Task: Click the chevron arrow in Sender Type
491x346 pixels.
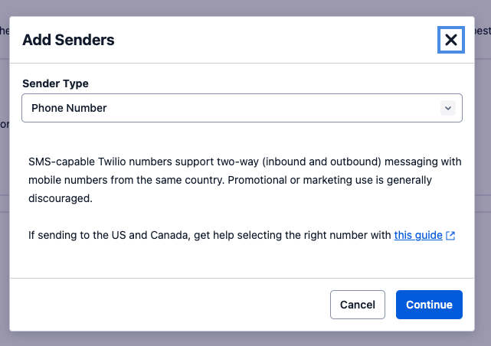Action: click(448, 108)
